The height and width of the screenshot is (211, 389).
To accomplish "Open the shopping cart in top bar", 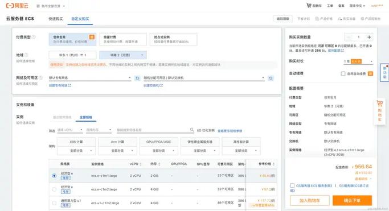I will tap(314, 6).
